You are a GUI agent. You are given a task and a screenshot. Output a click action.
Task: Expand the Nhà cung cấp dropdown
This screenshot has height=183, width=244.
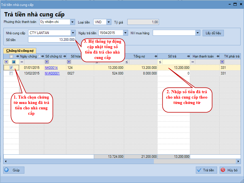[73, 33]
